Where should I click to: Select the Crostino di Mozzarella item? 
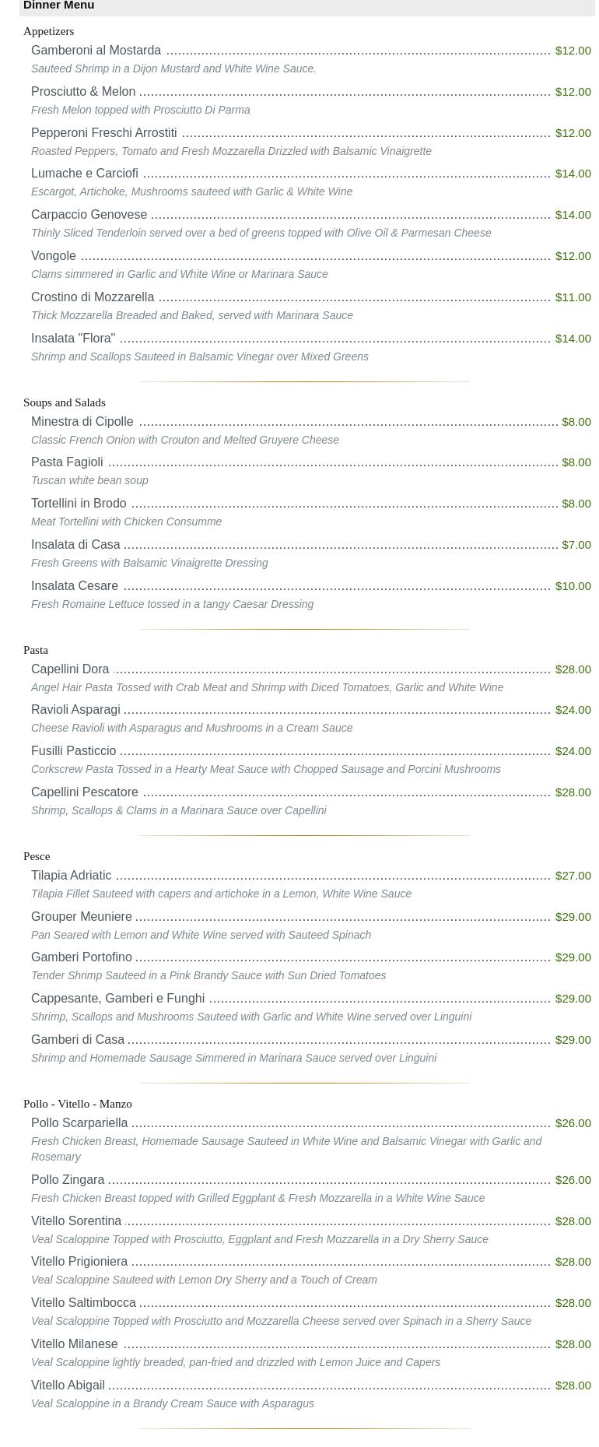click(93, 297)
